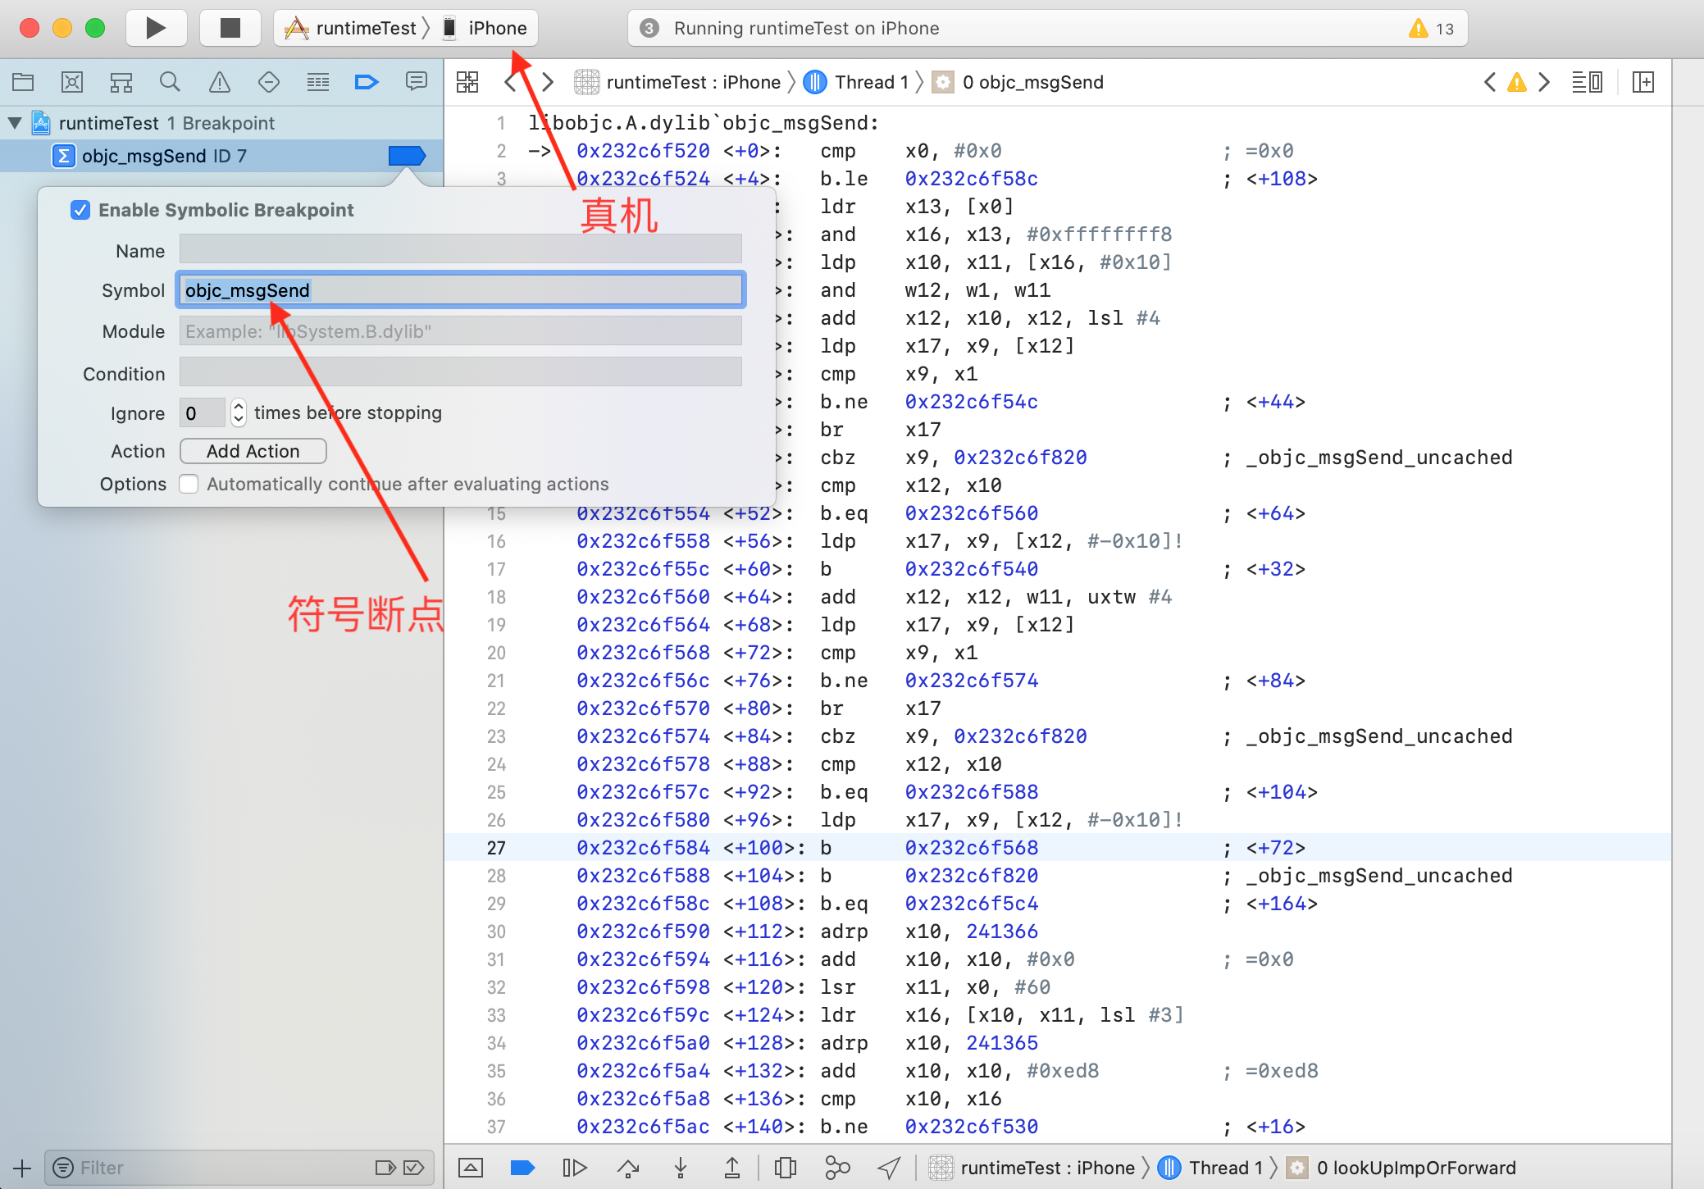Open the related items grid icon
Viewport: 1704px width, 1189px height.
(467, 82)
